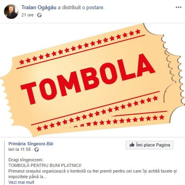This screenshot has height=185, width=185.
Task: Click the '21 ore' timestamp
Action: click(x=27, y=15)
